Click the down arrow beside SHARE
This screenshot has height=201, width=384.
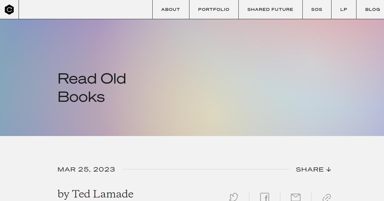click(x=329, y=169)
